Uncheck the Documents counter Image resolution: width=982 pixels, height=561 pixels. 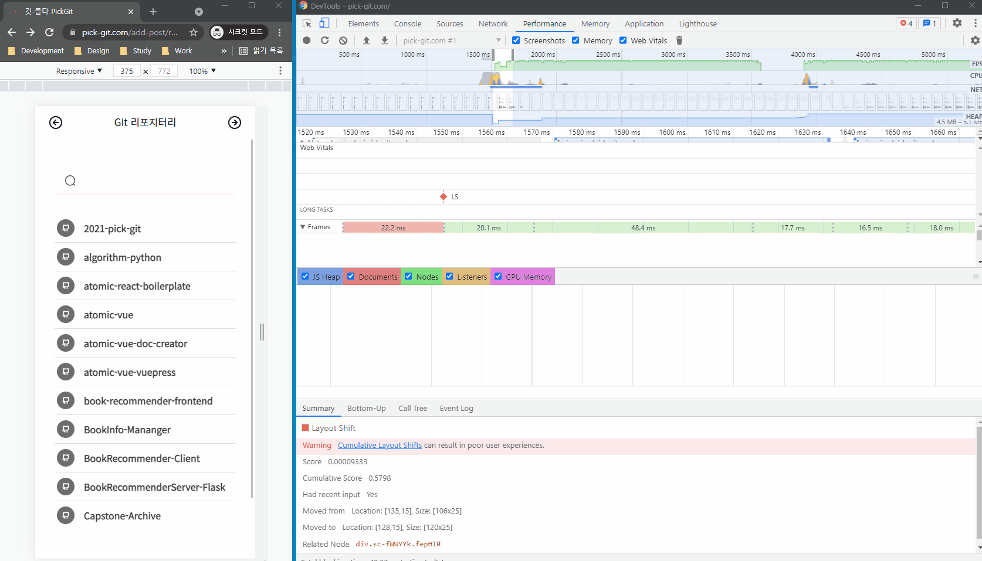point(351,277)
